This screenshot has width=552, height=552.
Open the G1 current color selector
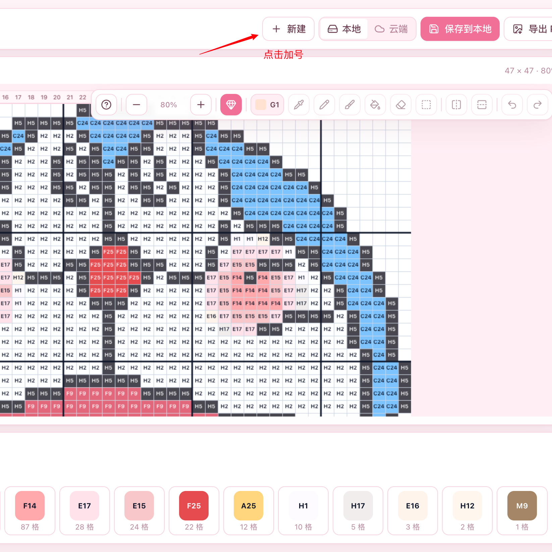267,105
